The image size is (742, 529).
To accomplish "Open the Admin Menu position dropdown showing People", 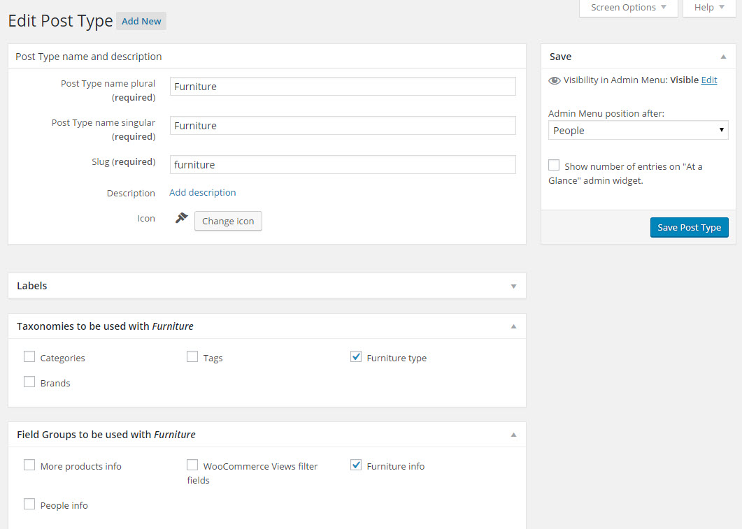I will (638, 130).
